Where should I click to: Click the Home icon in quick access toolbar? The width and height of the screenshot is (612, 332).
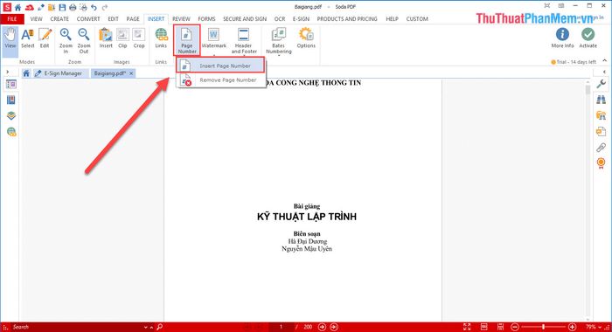(x=18, y=7)
